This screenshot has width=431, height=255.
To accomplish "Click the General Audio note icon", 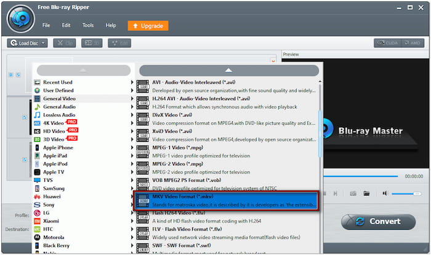I will click(x=37, y=107).
